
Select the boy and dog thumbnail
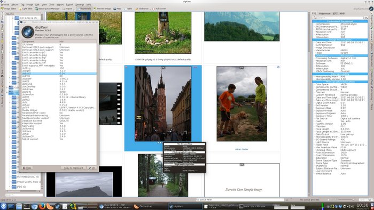click(x=241, y=104)
